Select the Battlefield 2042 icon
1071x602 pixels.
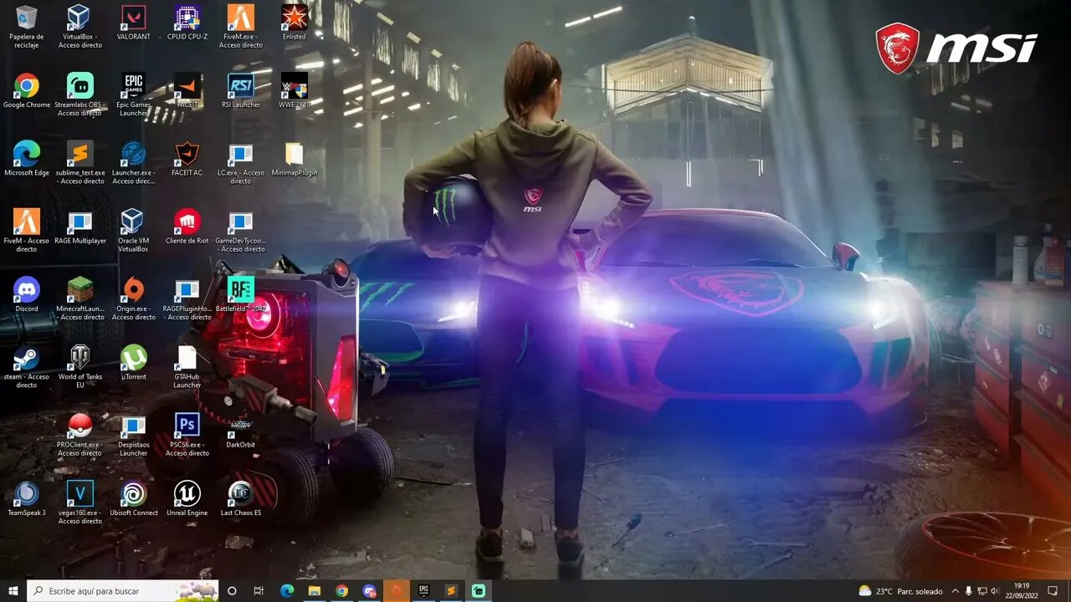(241, 294)
